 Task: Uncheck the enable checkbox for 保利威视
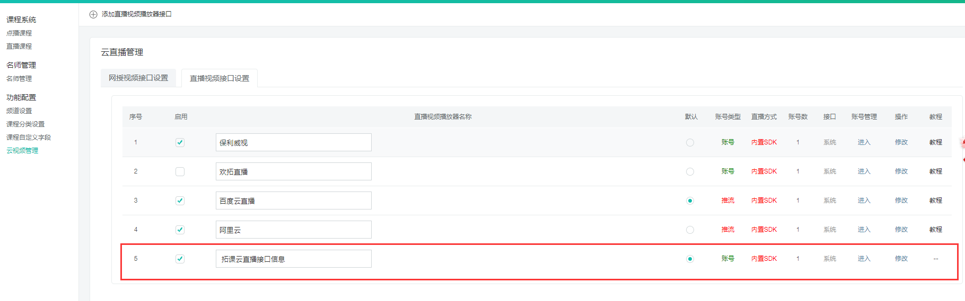pyautogui.click(x=180, y=142)
